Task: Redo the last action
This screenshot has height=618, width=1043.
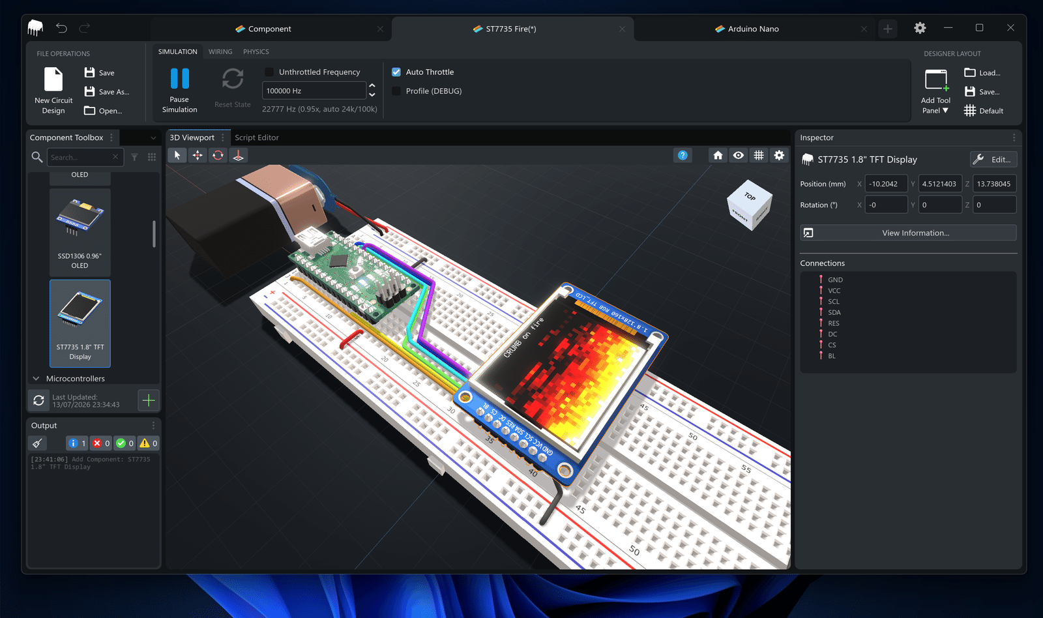Action: (x=85, y=28)
